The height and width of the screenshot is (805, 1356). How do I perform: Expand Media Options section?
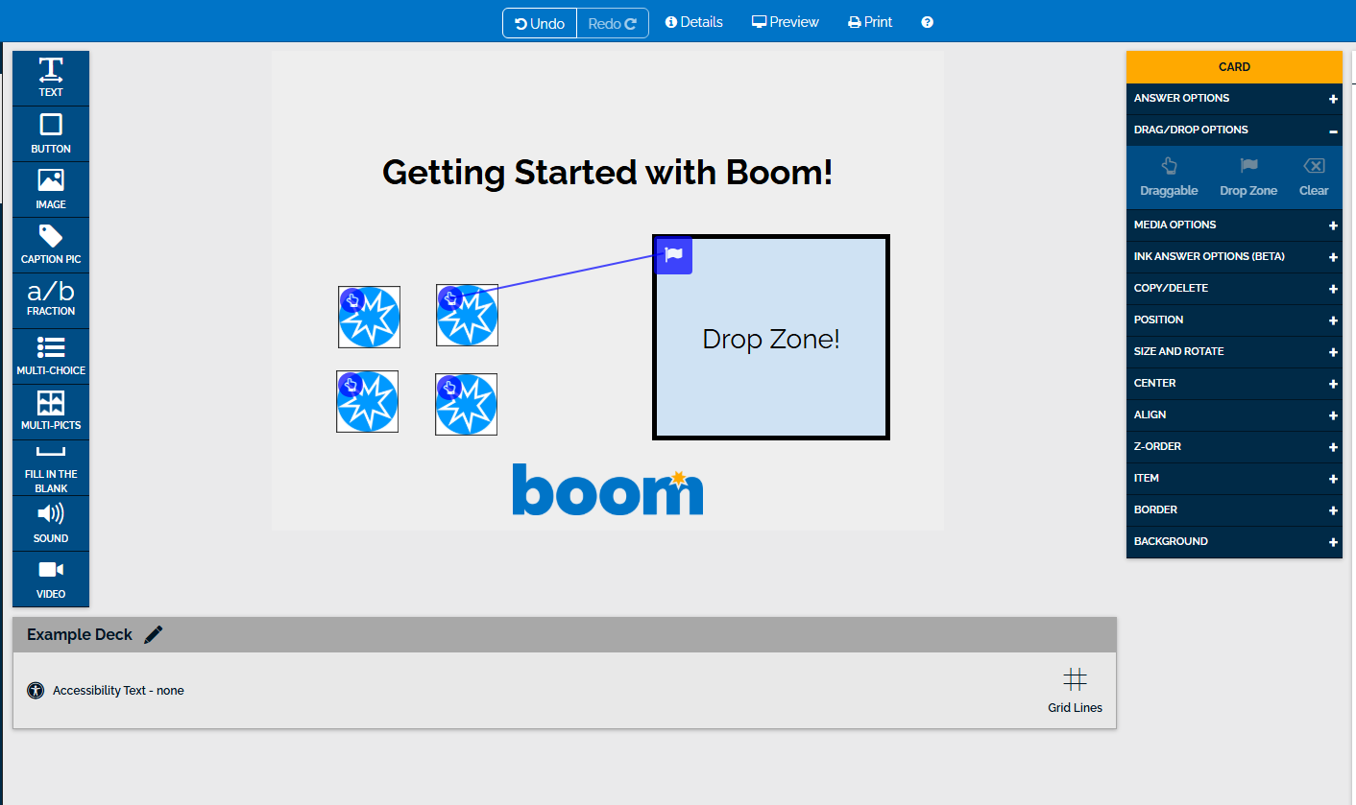pyautogui.click(x=1234, y=225)
